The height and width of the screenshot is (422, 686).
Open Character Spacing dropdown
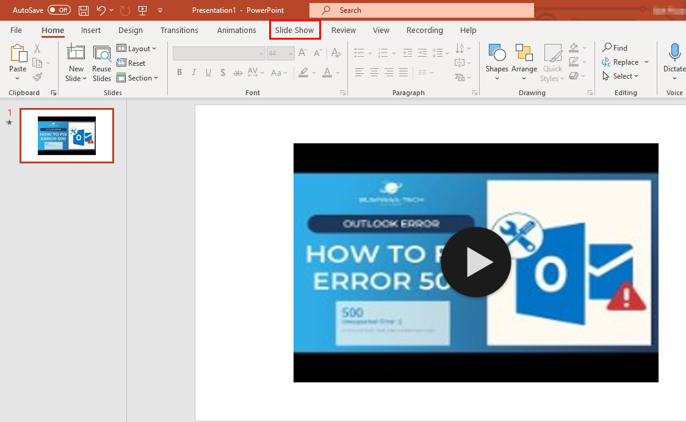(x=256, y=73)
